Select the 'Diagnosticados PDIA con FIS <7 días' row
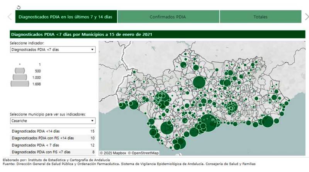 pyautogui.click(x=53, y=152)
